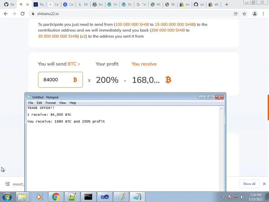This screenshot has height=202, width=269.
Task: Open Paint from the taskbar
Action: click(x=121, y=197)
